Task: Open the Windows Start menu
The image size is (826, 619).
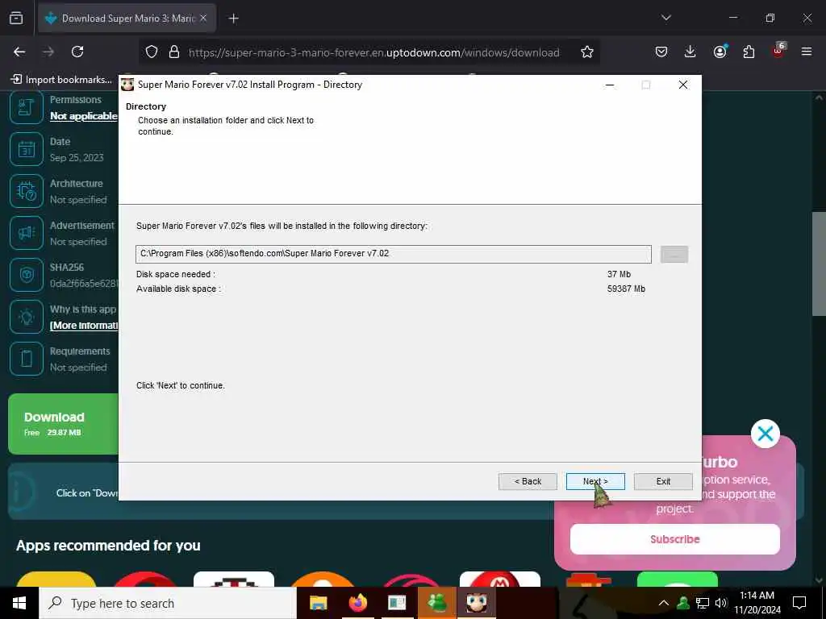Action: [x=19, y=603]
